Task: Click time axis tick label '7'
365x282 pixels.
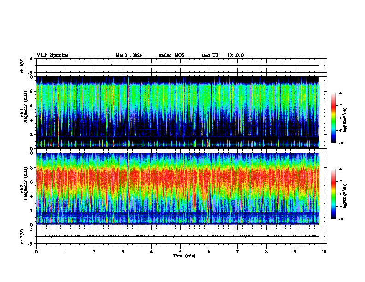Action: tap(238, 252)
